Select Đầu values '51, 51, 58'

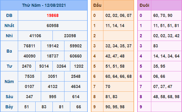(115, 66)
